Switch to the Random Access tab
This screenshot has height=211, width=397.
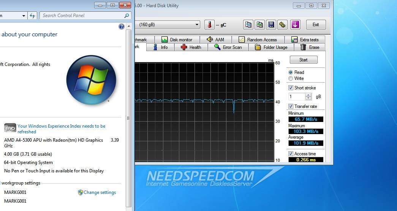tap(258, 40)
